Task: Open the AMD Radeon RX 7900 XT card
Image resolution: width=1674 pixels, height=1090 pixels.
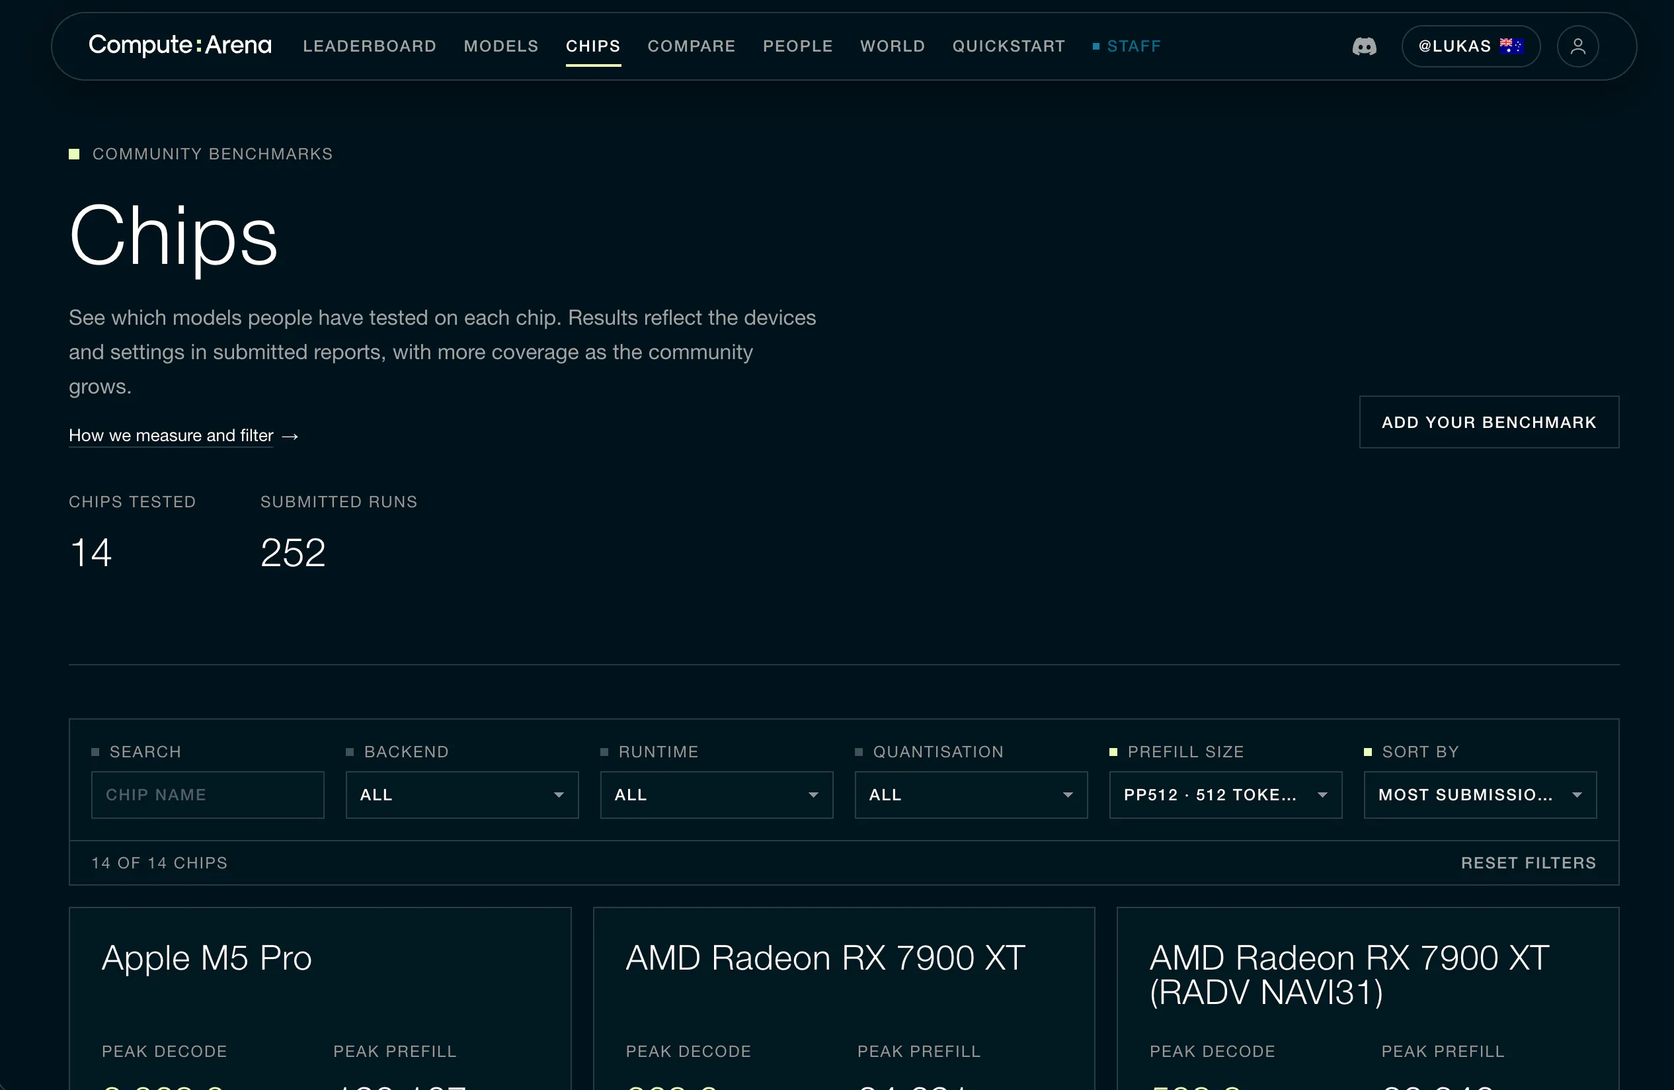Action: (x=844, y=999)
